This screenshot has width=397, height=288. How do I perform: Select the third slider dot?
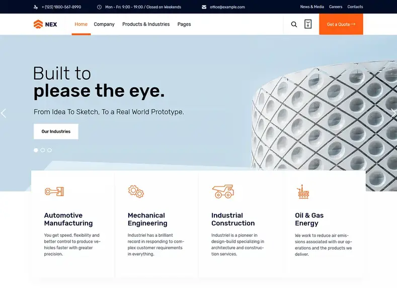[49, 150]
